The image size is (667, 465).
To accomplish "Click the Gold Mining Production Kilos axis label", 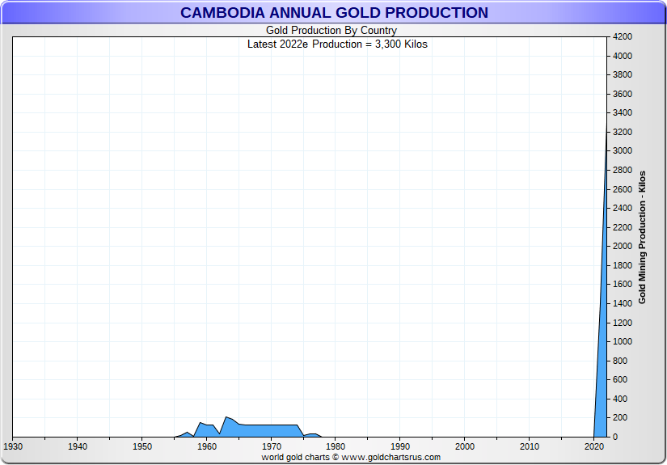I will click(642, 237).
